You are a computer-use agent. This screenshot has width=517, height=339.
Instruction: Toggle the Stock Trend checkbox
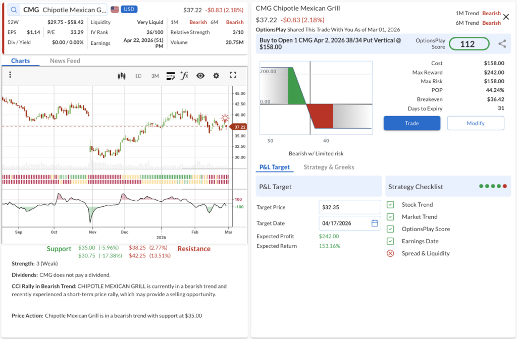(x=390, y=205)
